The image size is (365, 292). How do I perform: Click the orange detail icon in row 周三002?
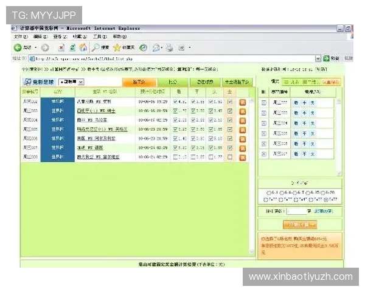(243, 102)
